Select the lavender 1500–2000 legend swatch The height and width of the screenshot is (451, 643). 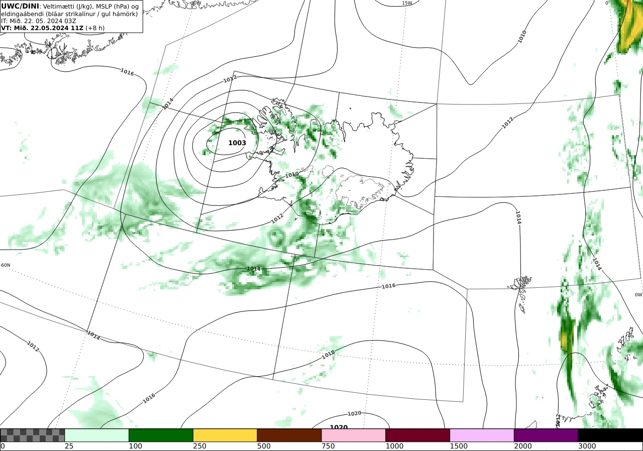click(482, 435)
